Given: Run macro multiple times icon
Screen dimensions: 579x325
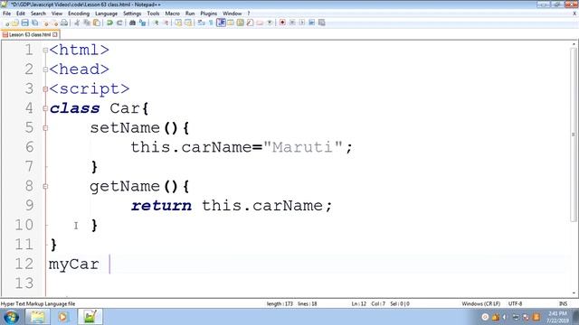Looking at the screenshot, I should coord(311,23).
